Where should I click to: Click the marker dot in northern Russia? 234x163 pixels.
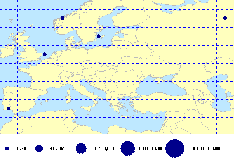click(225, 18)
